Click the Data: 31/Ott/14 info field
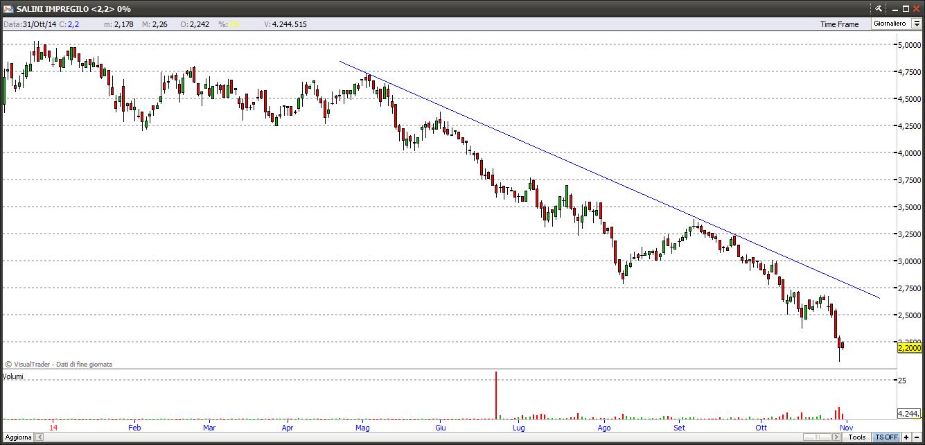The height and width of the screenshot is (445, 925). point(30,24)
